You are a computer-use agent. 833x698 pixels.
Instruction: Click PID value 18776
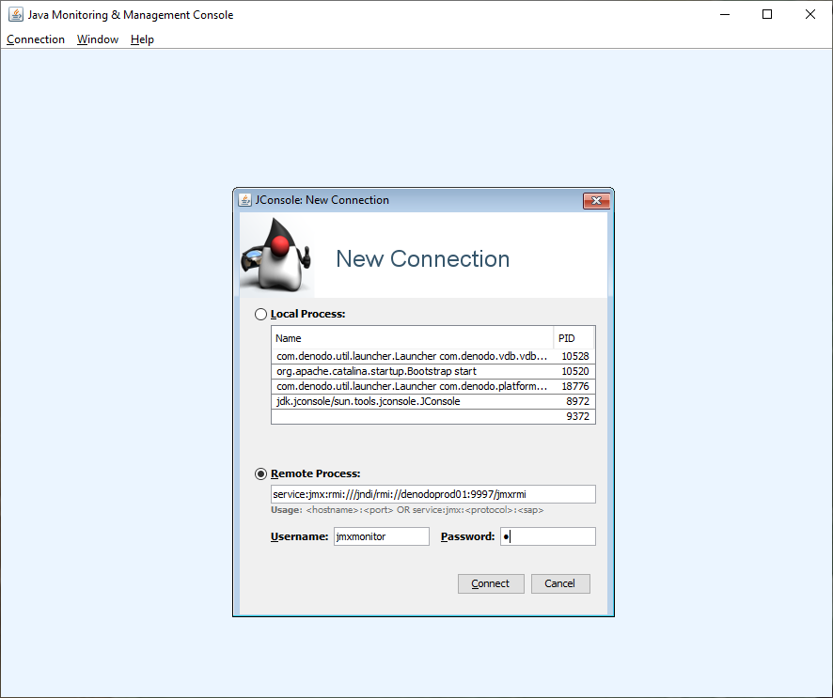[x=575, y=386]
